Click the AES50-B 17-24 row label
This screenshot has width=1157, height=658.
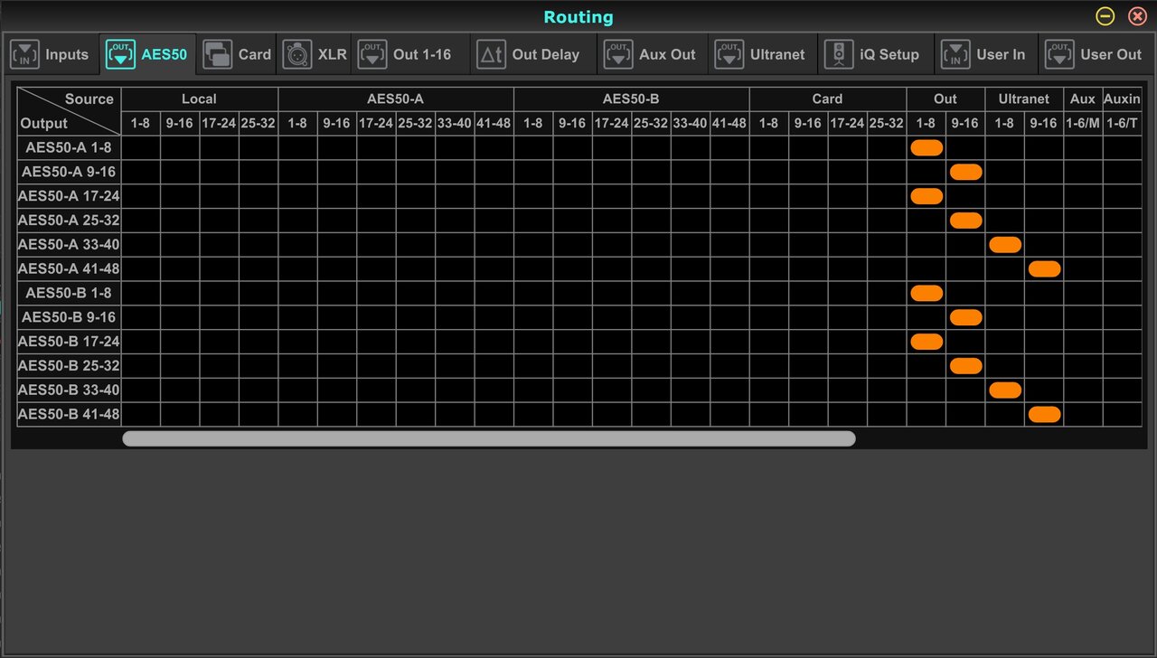click(69, 342)
